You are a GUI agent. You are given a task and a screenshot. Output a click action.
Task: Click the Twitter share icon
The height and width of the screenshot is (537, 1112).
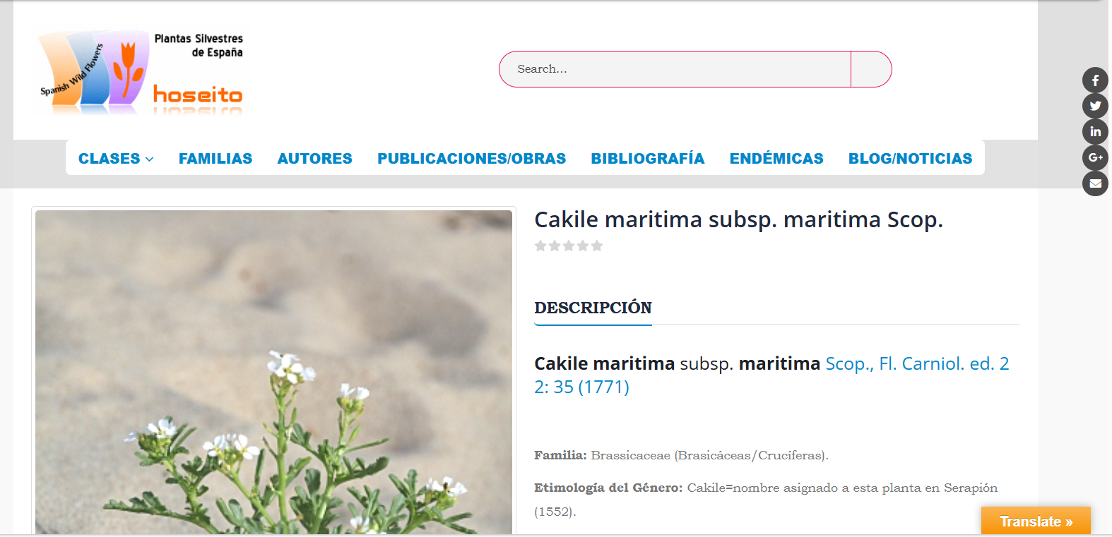[x=1095, y=106]
